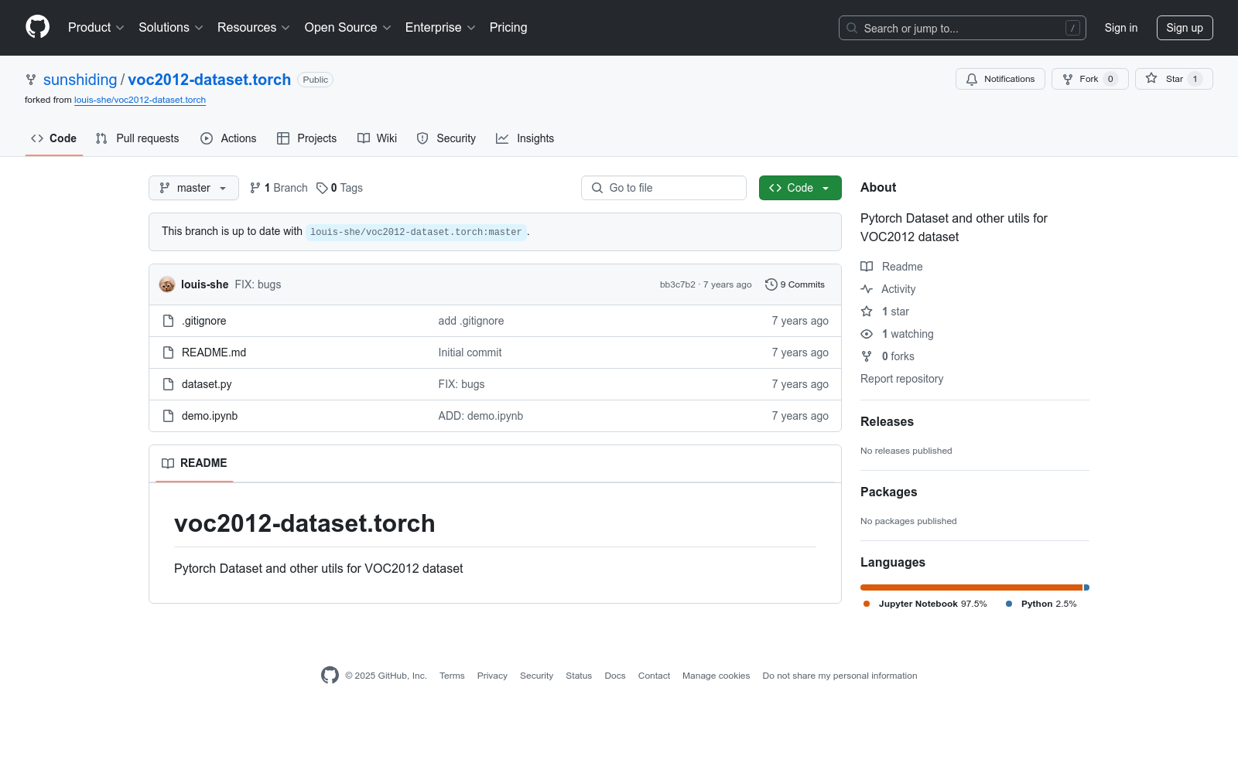1238x773 pixels.
Task: Click the README.md file icon
Action: click(x=168, y=352)
